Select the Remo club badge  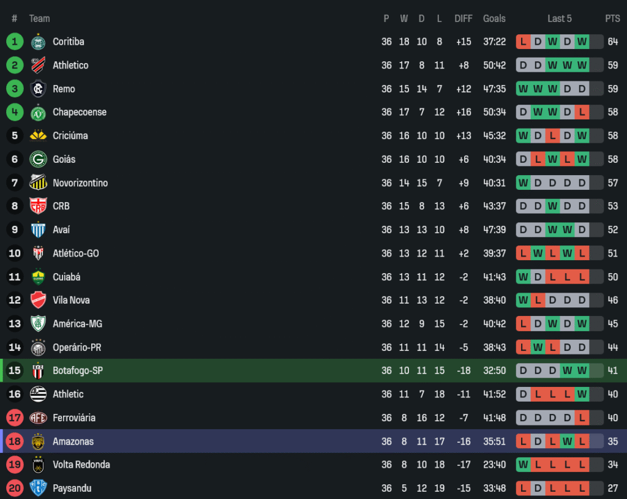click(x=38, y=89)
